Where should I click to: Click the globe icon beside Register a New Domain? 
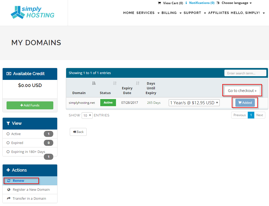tap(9, 189)
